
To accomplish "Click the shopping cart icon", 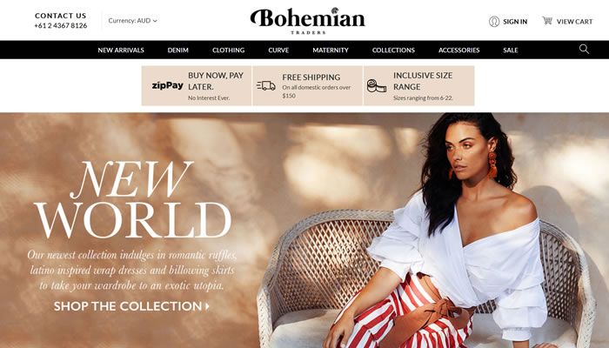I will click(547, 21).
